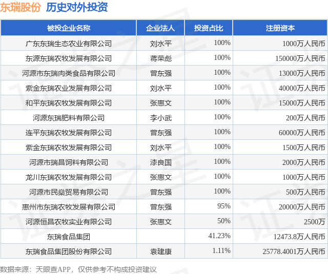Click legal person 蒋荣彪

[x=160, y=58]
